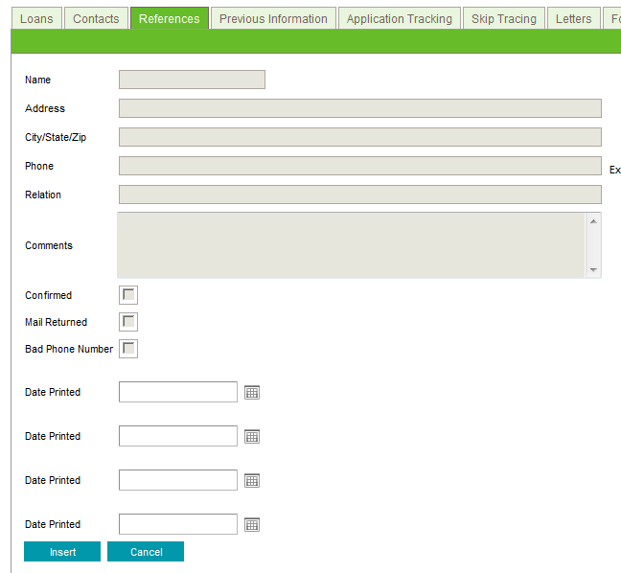Open the Skip Tracing tab

click(503, 18)
